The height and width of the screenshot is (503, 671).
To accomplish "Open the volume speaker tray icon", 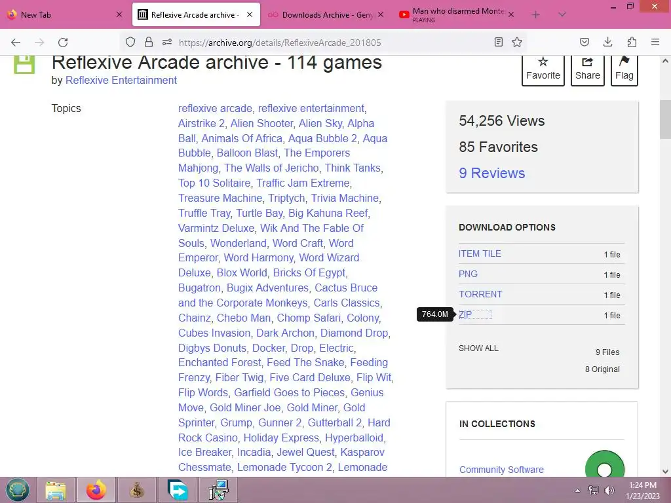I will pos(609,491).
